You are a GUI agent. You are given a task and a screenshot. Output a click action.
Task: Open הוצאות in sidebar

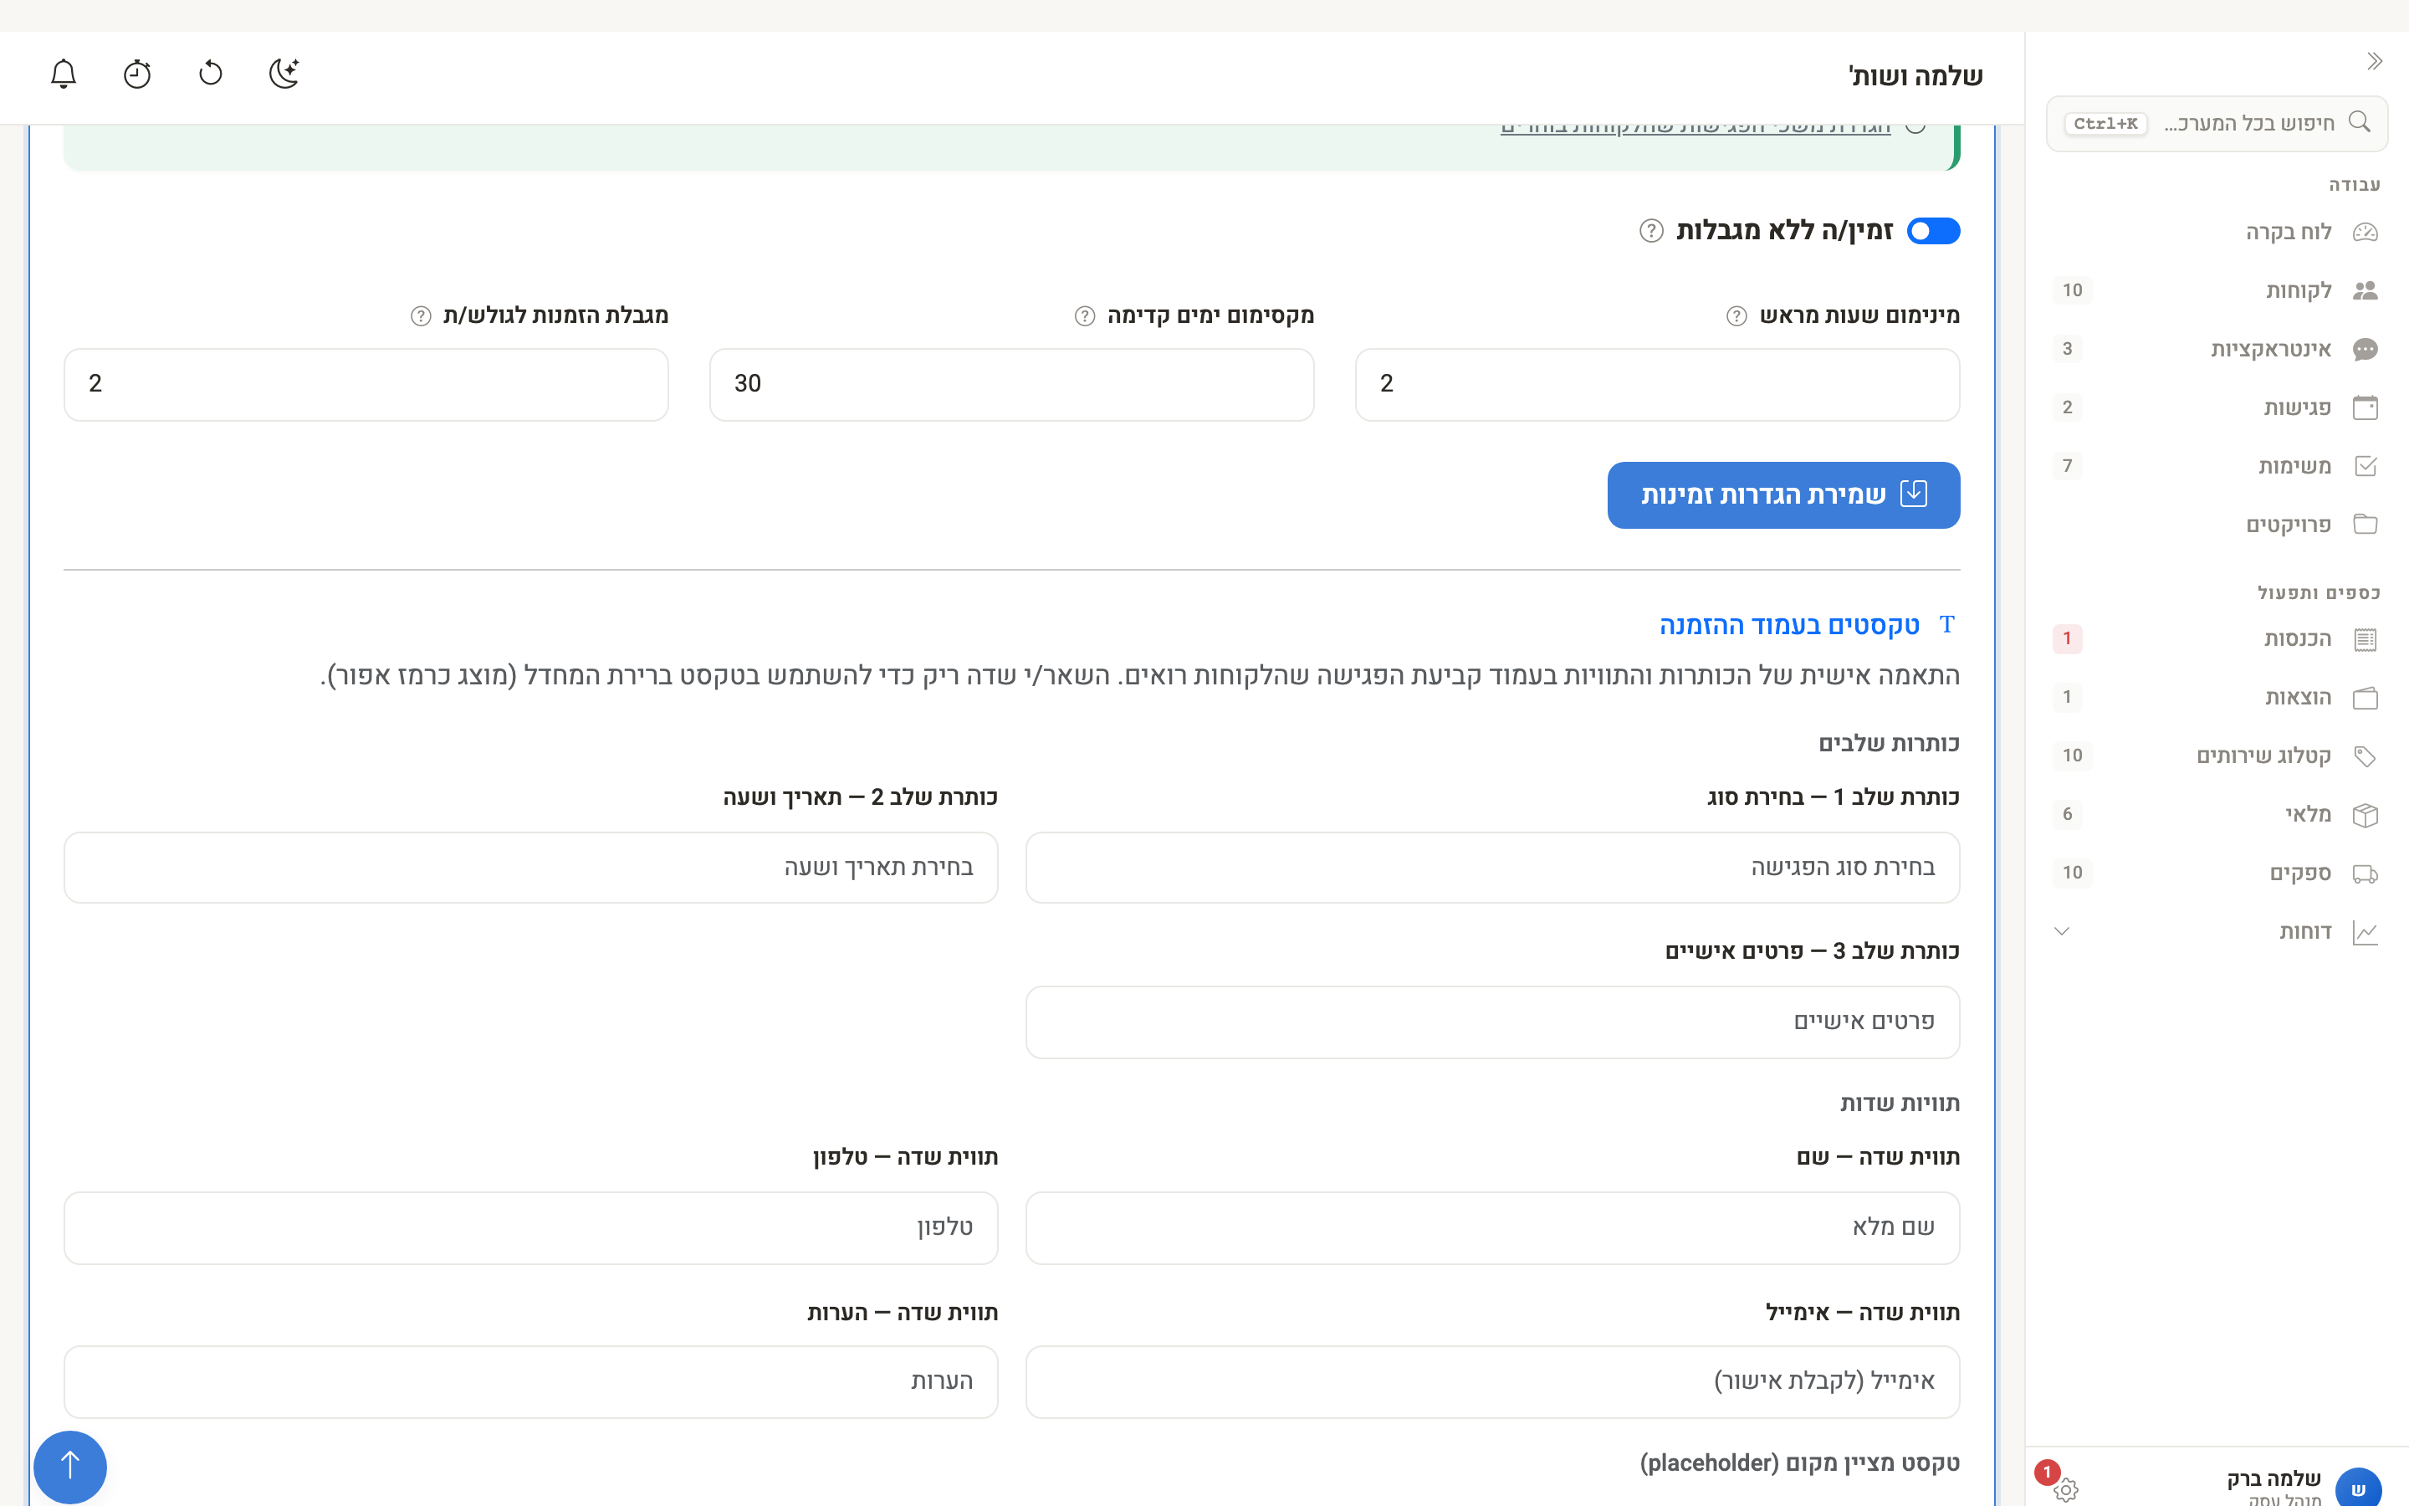(2217, 697)
